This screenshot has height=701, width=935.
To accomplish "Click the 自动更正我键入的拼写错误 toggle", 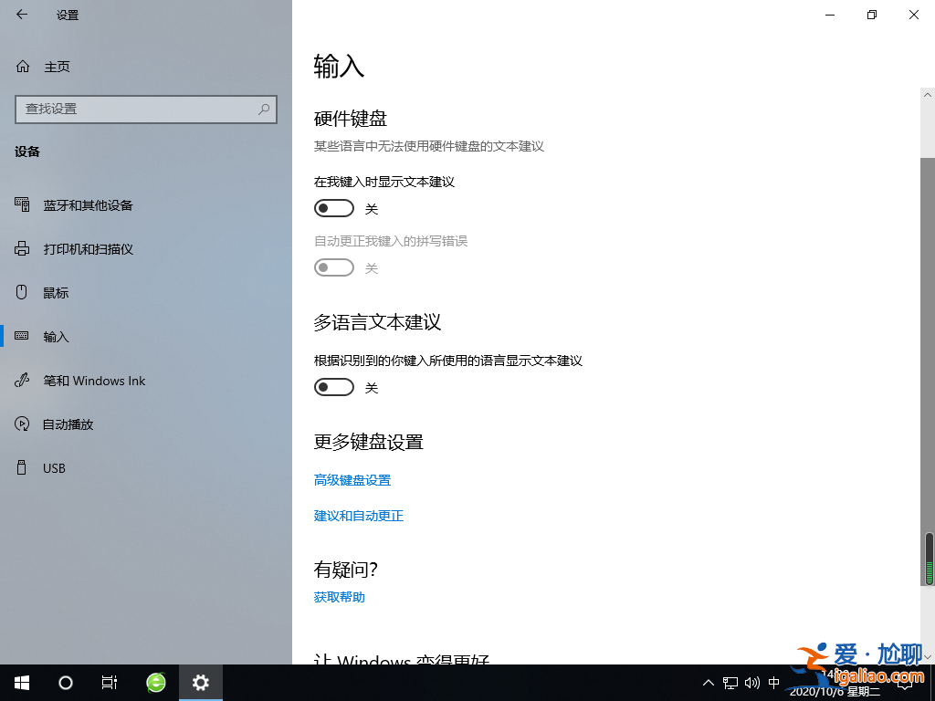I will coord(333,267).
